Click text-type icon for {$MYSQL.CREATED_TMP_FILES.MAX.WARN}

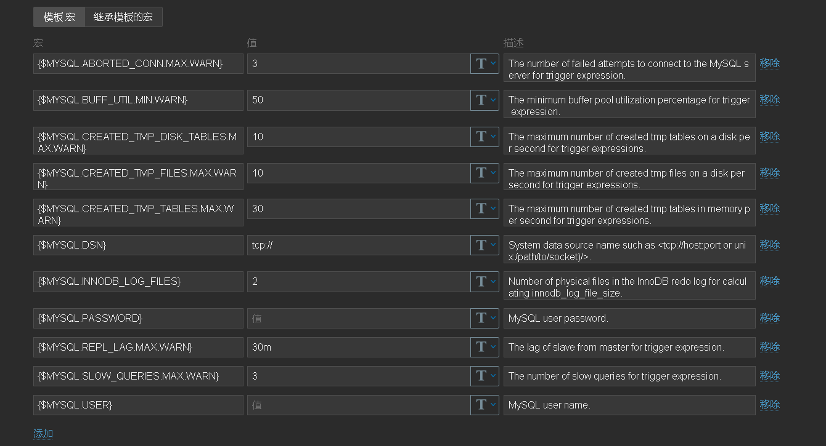(485, 173)
